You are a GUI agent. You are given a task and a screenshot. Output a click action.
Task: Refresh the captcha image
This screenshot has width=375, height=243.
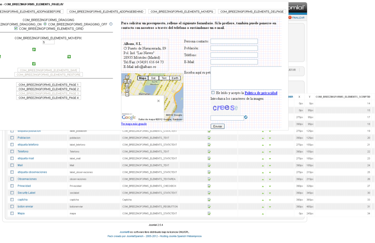tap(245, 117)
